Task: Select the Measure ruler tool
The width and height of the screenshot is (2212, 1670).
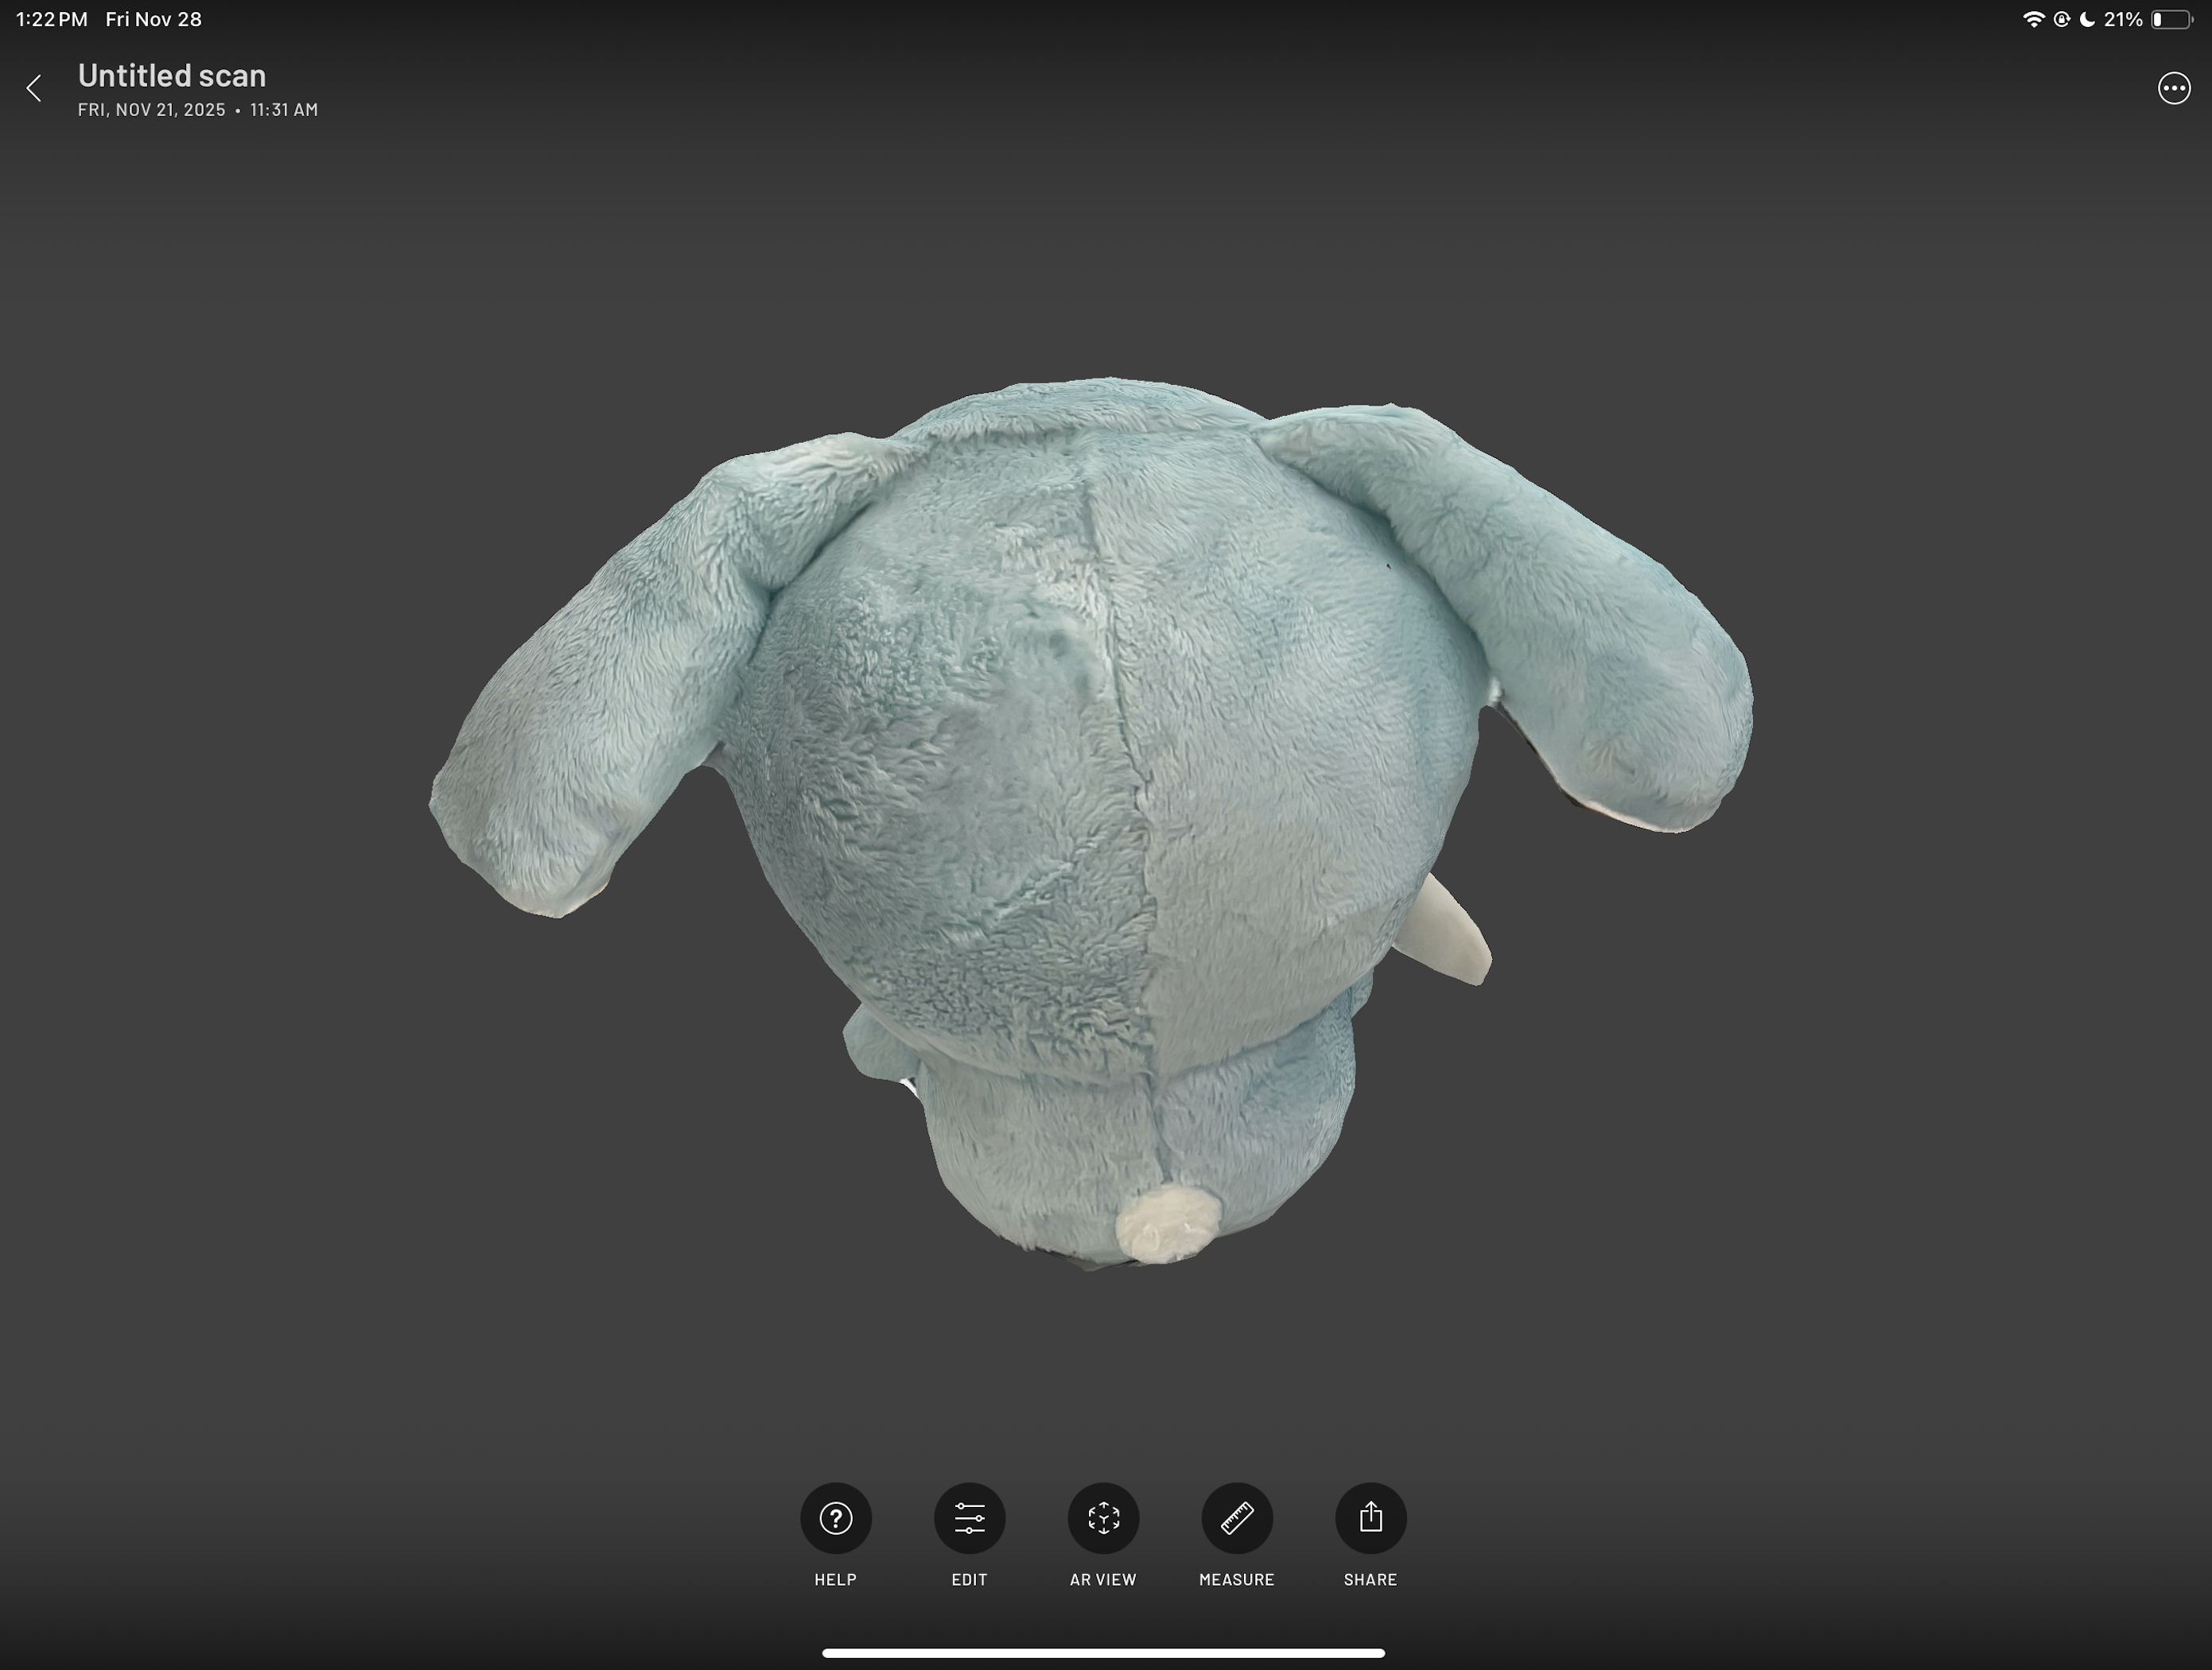Action: click(x=1237, y=1518)
